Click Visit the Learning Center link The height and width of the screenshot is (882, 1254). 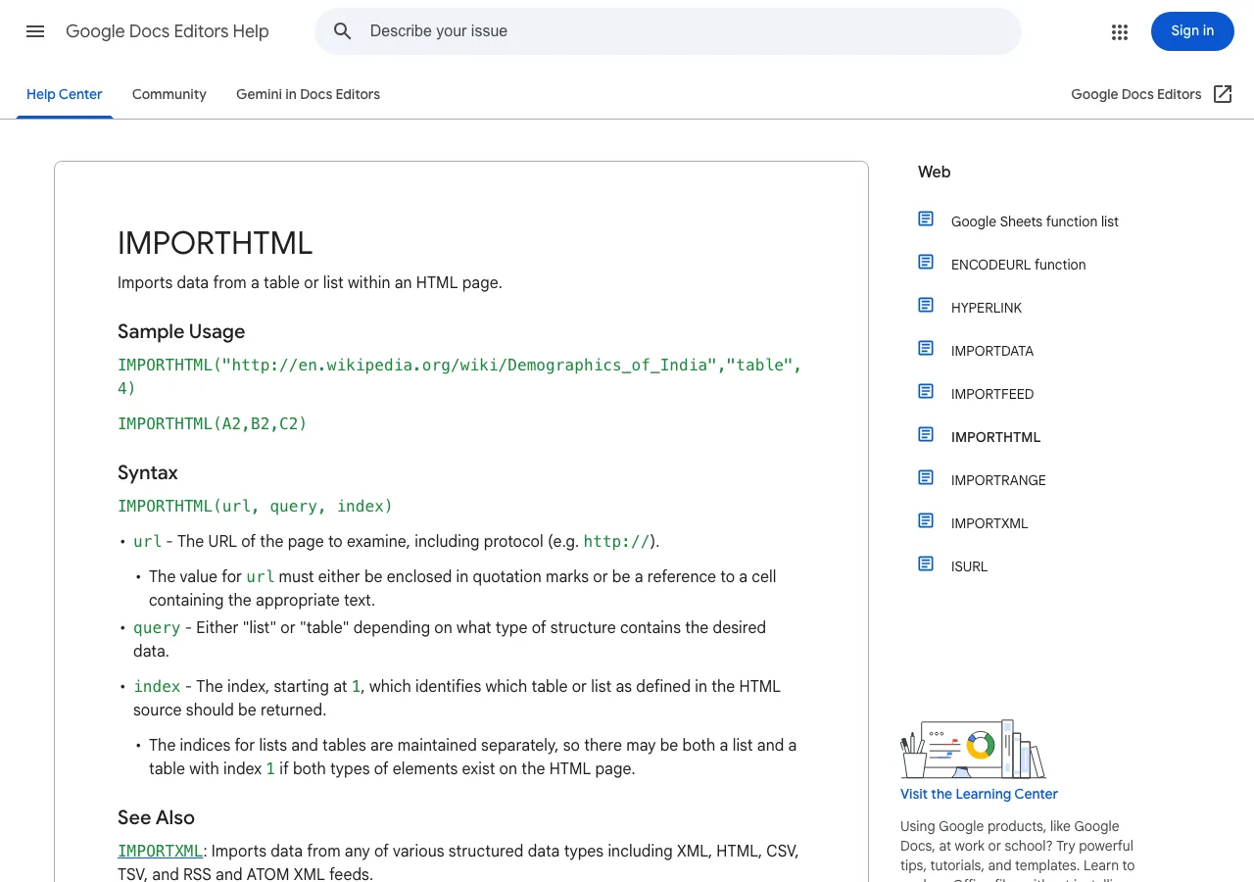pos(979,794)
